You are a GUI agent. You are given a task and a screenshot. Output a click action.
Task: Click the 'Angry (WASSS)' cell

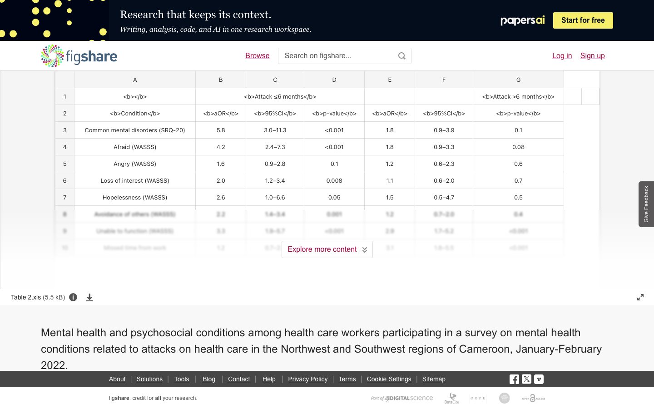[x=135, y=164]
